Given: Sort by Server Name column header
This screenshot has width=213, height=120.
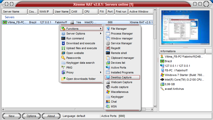Looking at the screenshot, I should click(x=15, y=12).
